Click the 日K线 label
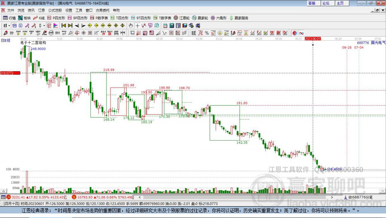The height and width of the screenshot is (218, 386). (x=5, y=40)
